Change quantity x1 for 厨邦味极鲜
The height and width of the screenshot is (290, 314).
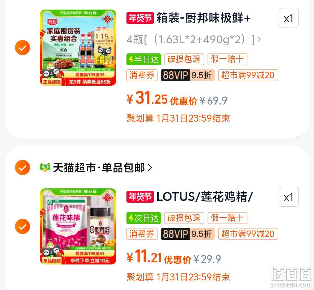tap(289, 18)
